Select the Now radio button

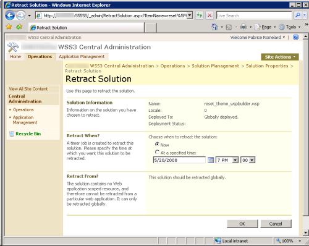tap(157, 144)
